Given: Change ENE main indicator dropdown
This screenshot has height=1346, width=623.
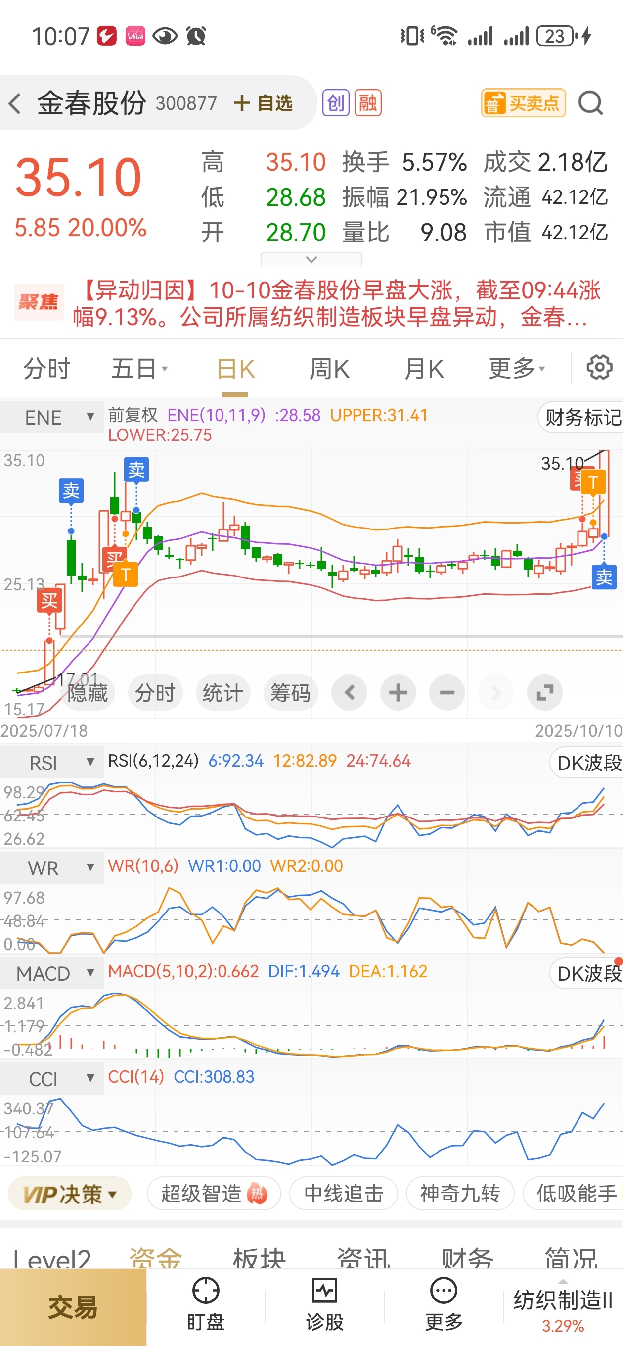Looking at the screenshot, I should [x=52, y=417].
